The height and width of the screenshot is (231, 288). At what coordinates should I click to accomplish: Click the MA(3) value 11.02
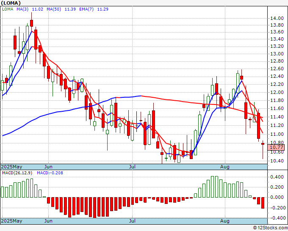[37, 9]
